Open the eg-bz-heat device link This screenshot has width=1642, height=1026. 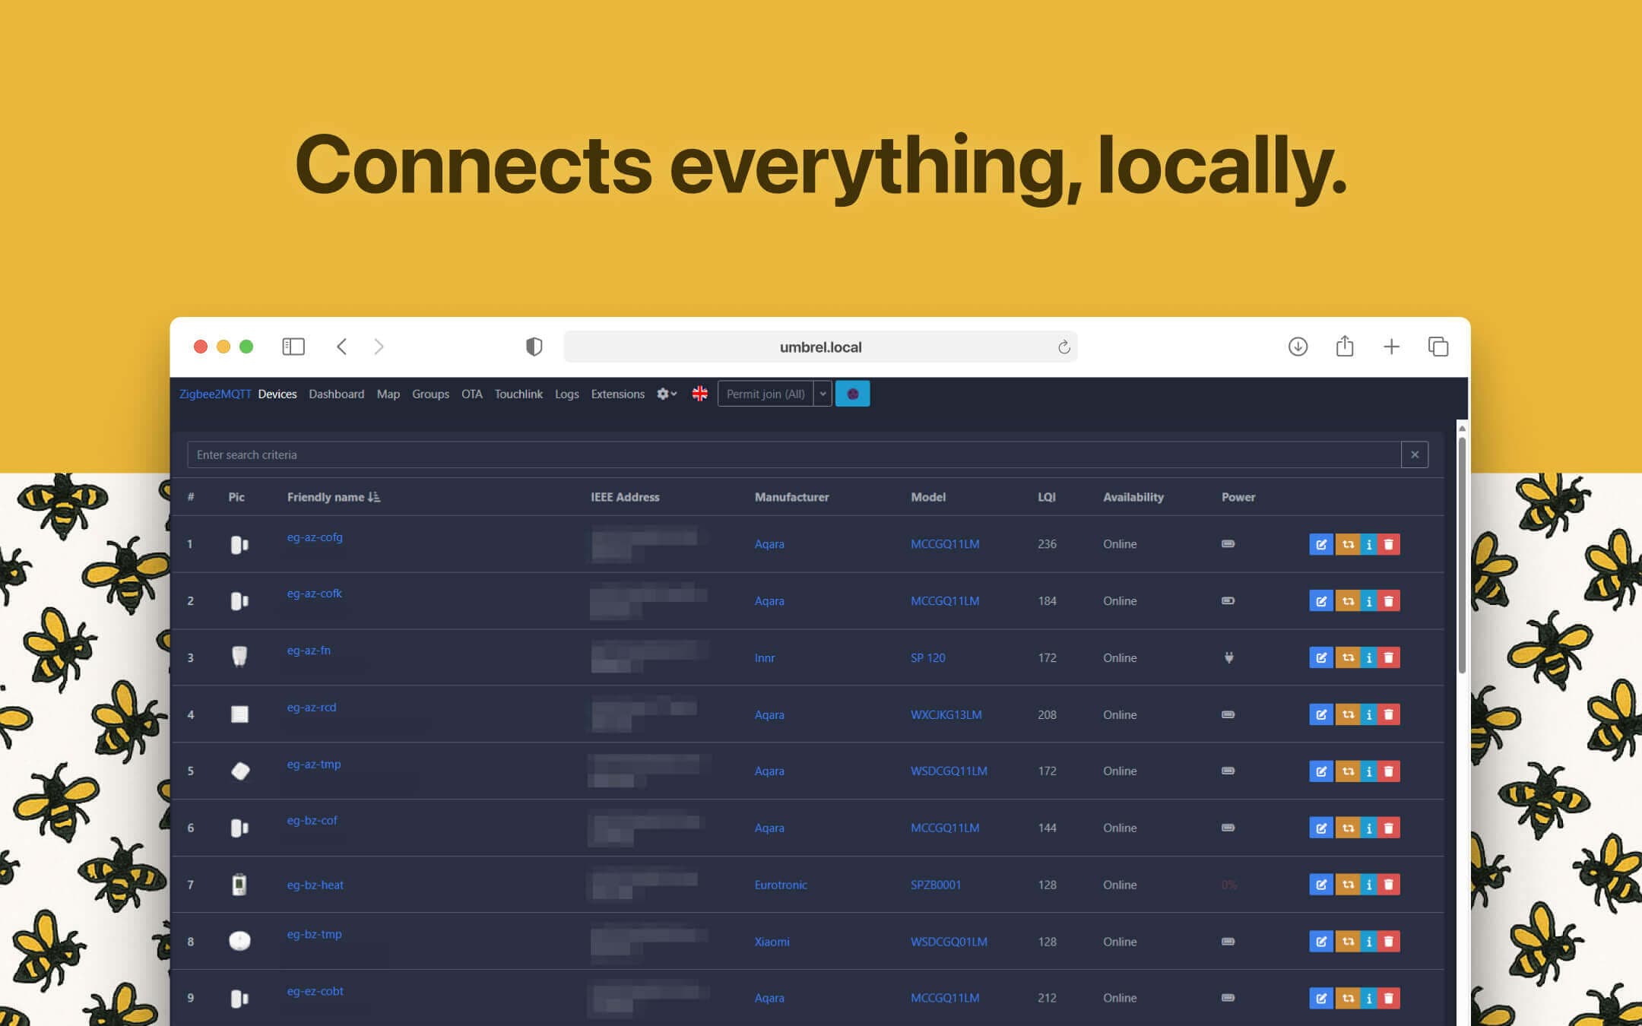315,885
